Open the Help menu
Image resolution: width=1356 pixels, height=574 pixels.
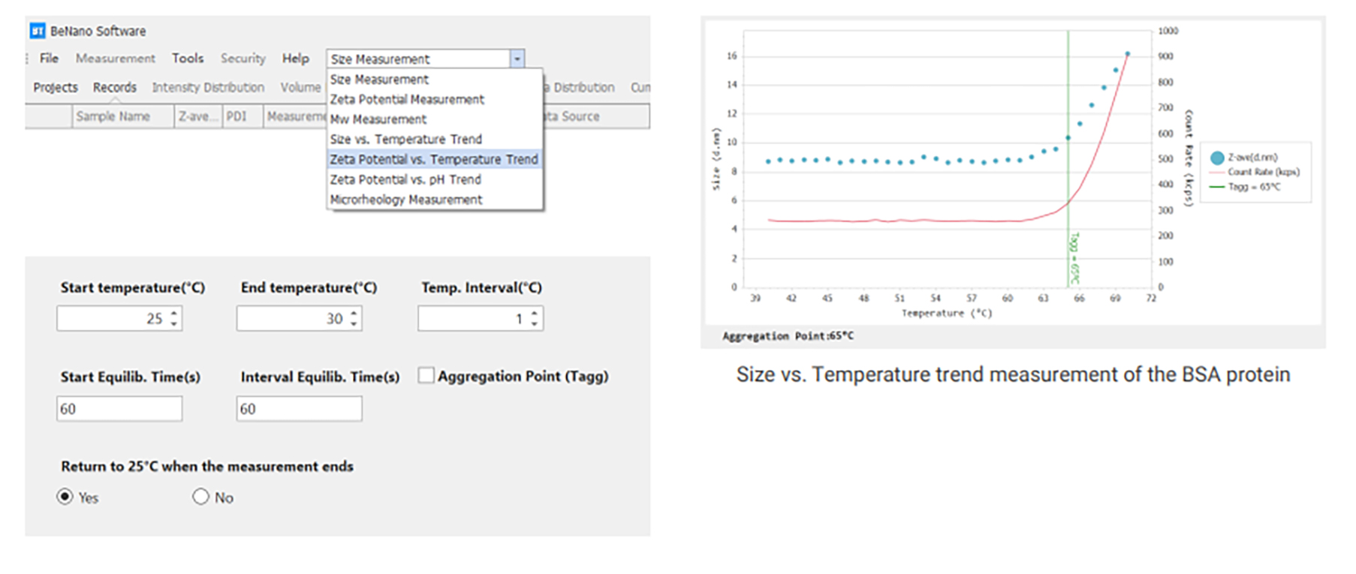point(295,58)
